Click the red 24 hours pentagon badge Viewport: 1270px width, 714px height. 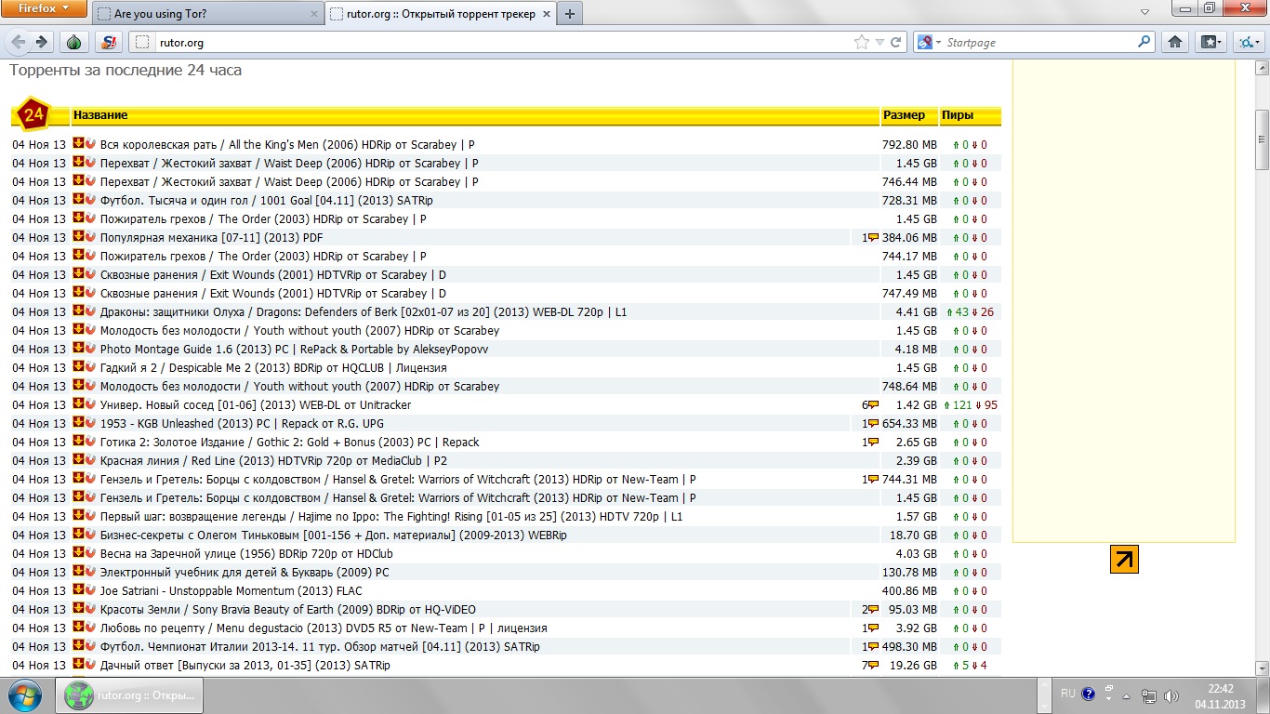[33, 115]
